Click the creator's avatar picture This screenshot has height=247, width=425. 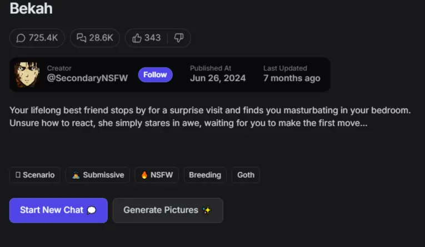[27, 74]
